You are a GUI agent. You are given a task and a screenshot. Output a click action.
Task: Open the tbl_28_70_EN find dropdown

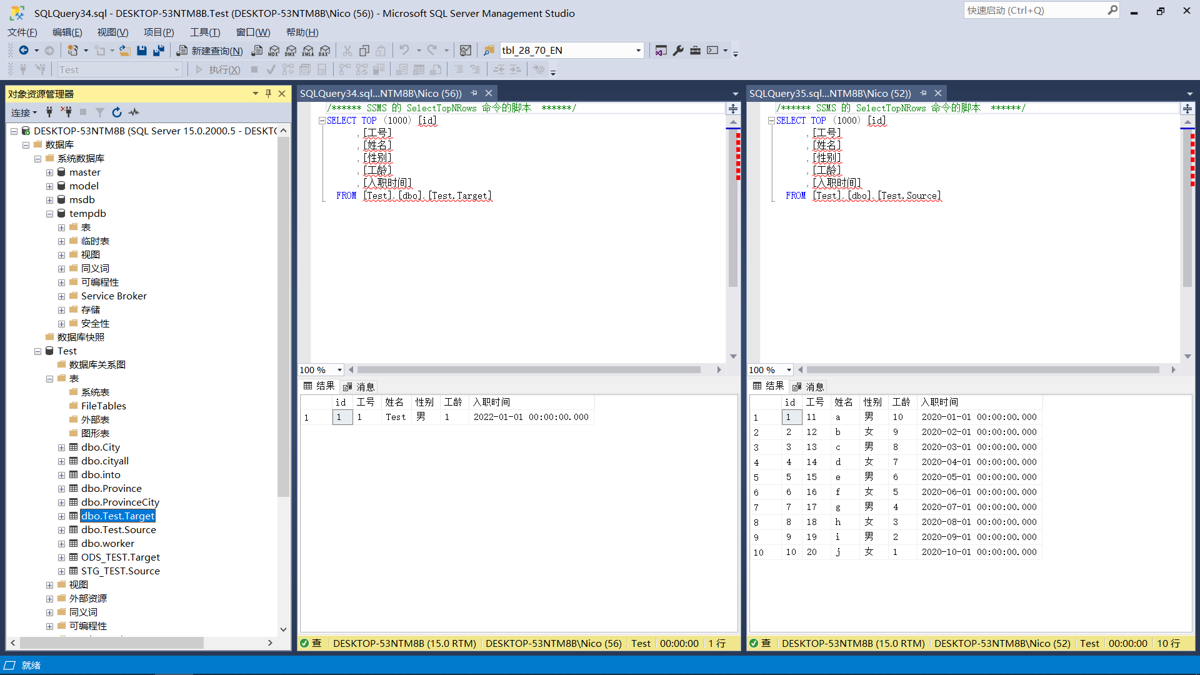pos(638,51)
